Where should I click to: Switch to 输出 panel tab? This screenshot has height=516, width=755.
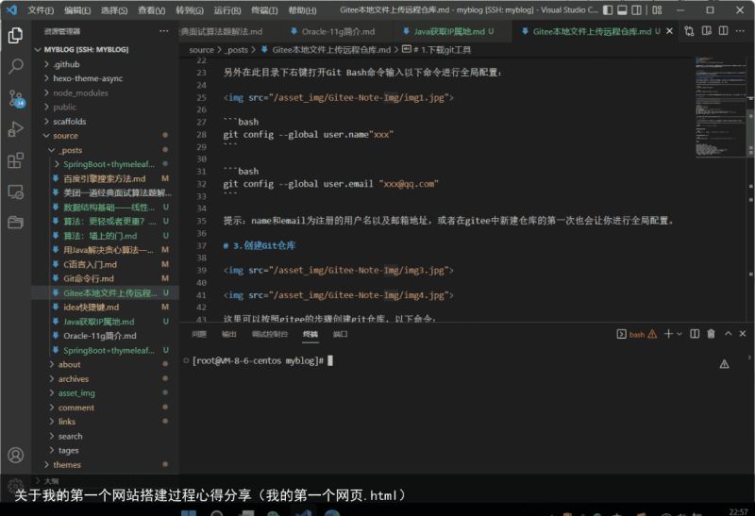228,334
